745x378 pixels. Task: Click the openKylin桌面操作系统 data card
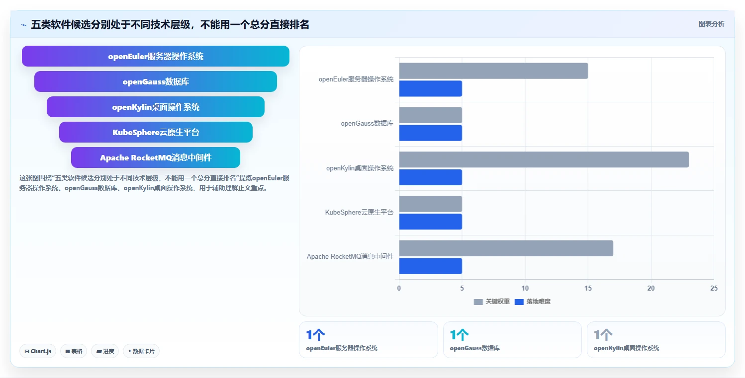(656, 340)
